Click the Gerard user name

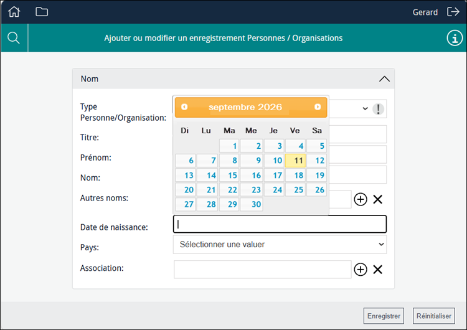coord(425,12)
